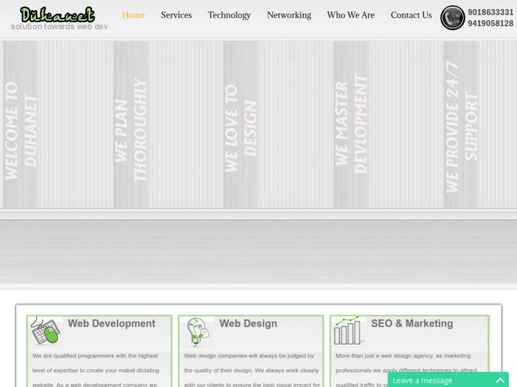Image resolution: width=517 pixels, height=387 pixels.
Task: Click the Web Development keyboard and mouse icon
Action: (45, 331)
